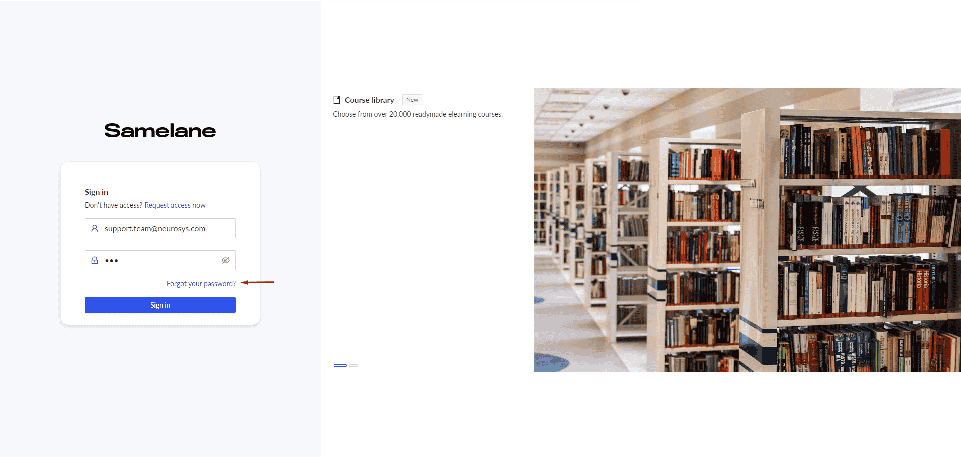This screenshot has height=457, width=961.
Task: Click the library bookshelves photo
Action: 748,230
